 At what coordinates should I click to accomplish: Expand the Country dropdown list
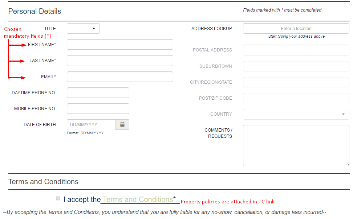pos(296,114)
